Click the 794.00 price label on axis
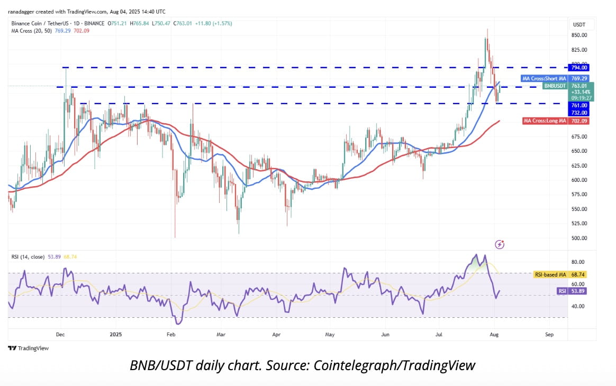Screen dimensions: 616x386 click(578, 68)
